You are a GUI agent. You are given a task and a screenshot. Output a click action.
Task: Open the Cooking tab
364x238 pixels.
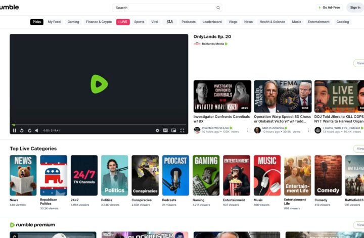[343, 22]
